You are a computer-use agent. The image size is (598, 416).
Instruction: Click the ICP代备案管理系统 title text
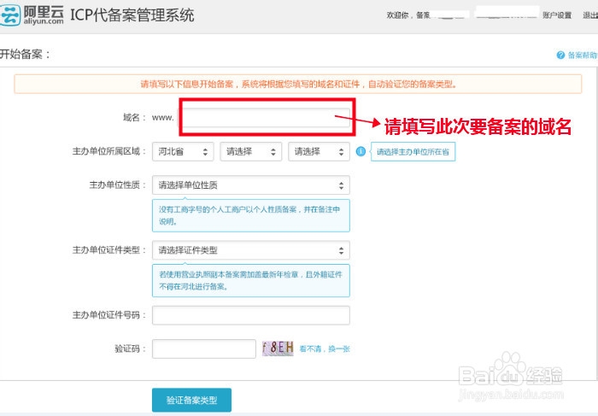point(132,15)
